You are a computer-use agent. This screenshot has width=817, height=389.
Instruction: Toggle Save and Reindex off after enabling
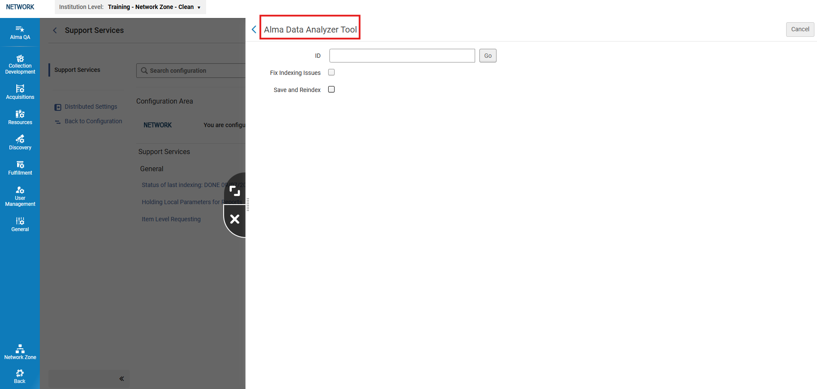(331, 89)
